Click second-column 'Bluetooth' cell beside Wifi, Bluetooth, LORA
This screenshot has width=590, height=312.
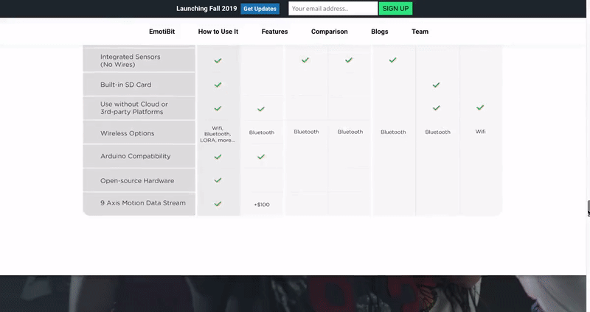pos(262,132)
